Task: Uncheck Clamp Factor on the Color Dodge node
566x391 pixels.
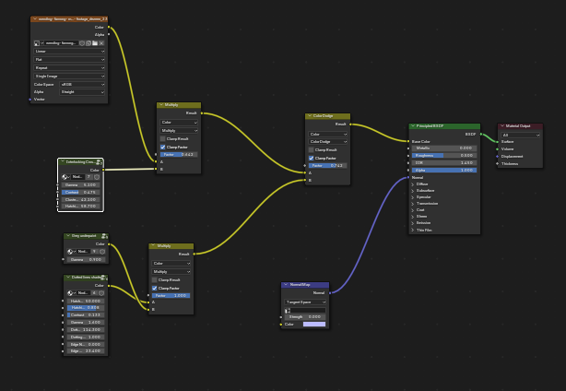Action: coord(312,158)
